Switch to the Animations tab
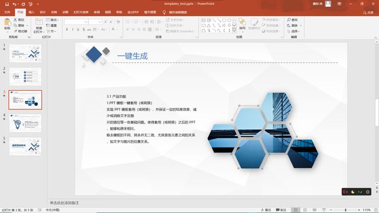The image size is (379, 213). 65,12
